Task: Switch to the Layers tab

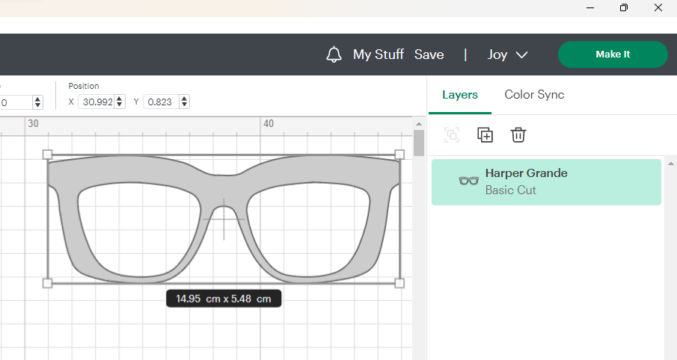Action: 459,95
